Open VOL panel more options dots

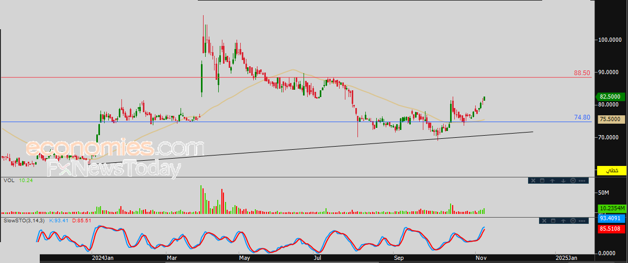pos(582,181)
